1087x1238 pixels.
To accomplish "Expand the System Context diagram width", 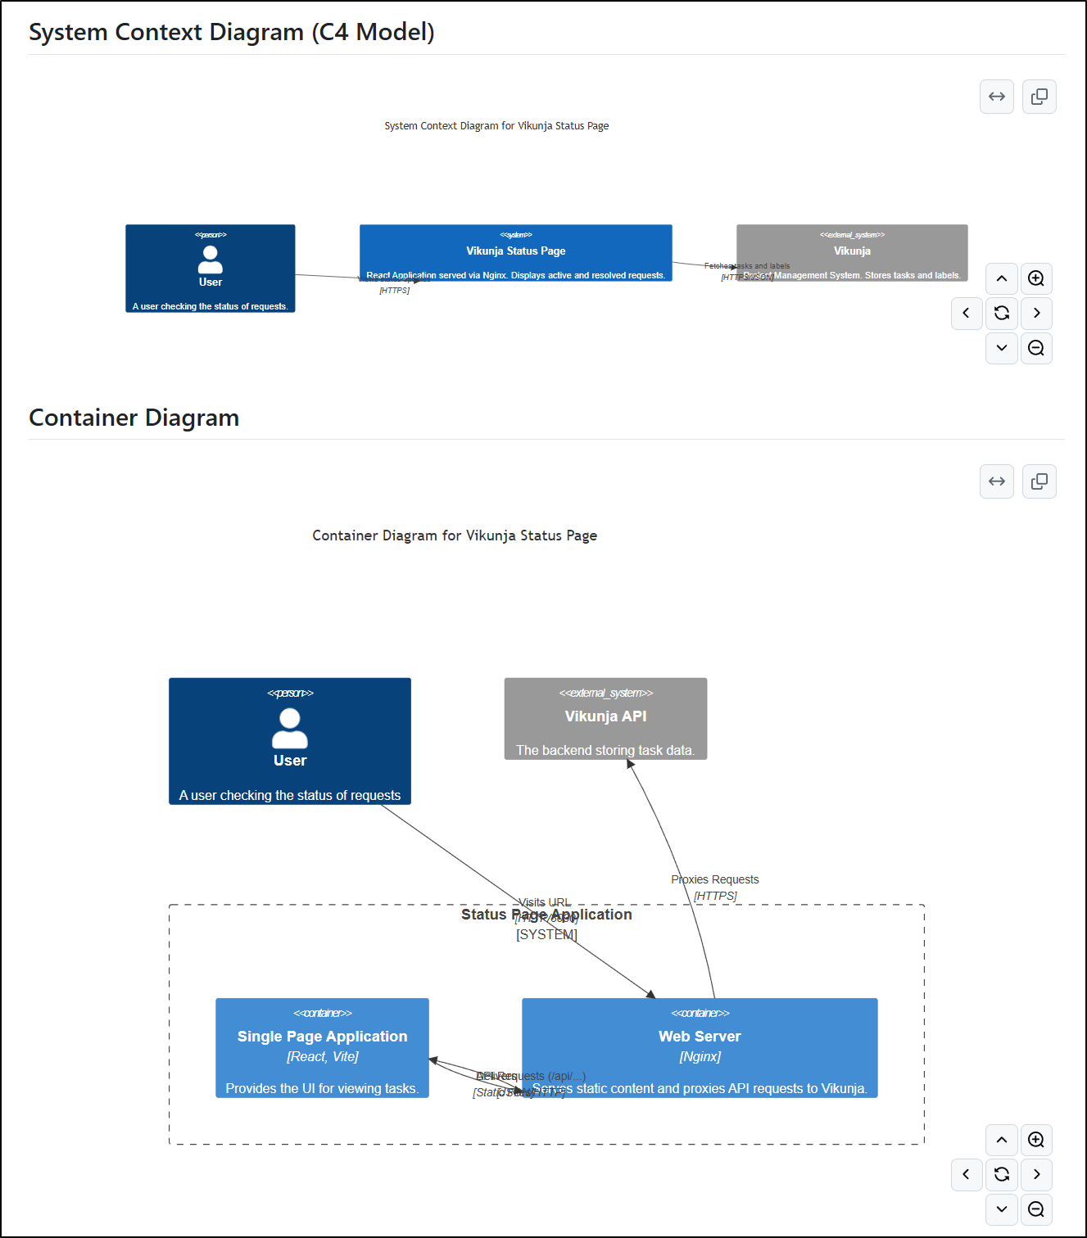I will click(x=996, y=97).
